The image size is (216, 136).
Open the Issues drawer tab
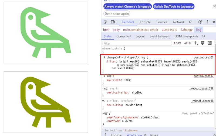[154, 135]
